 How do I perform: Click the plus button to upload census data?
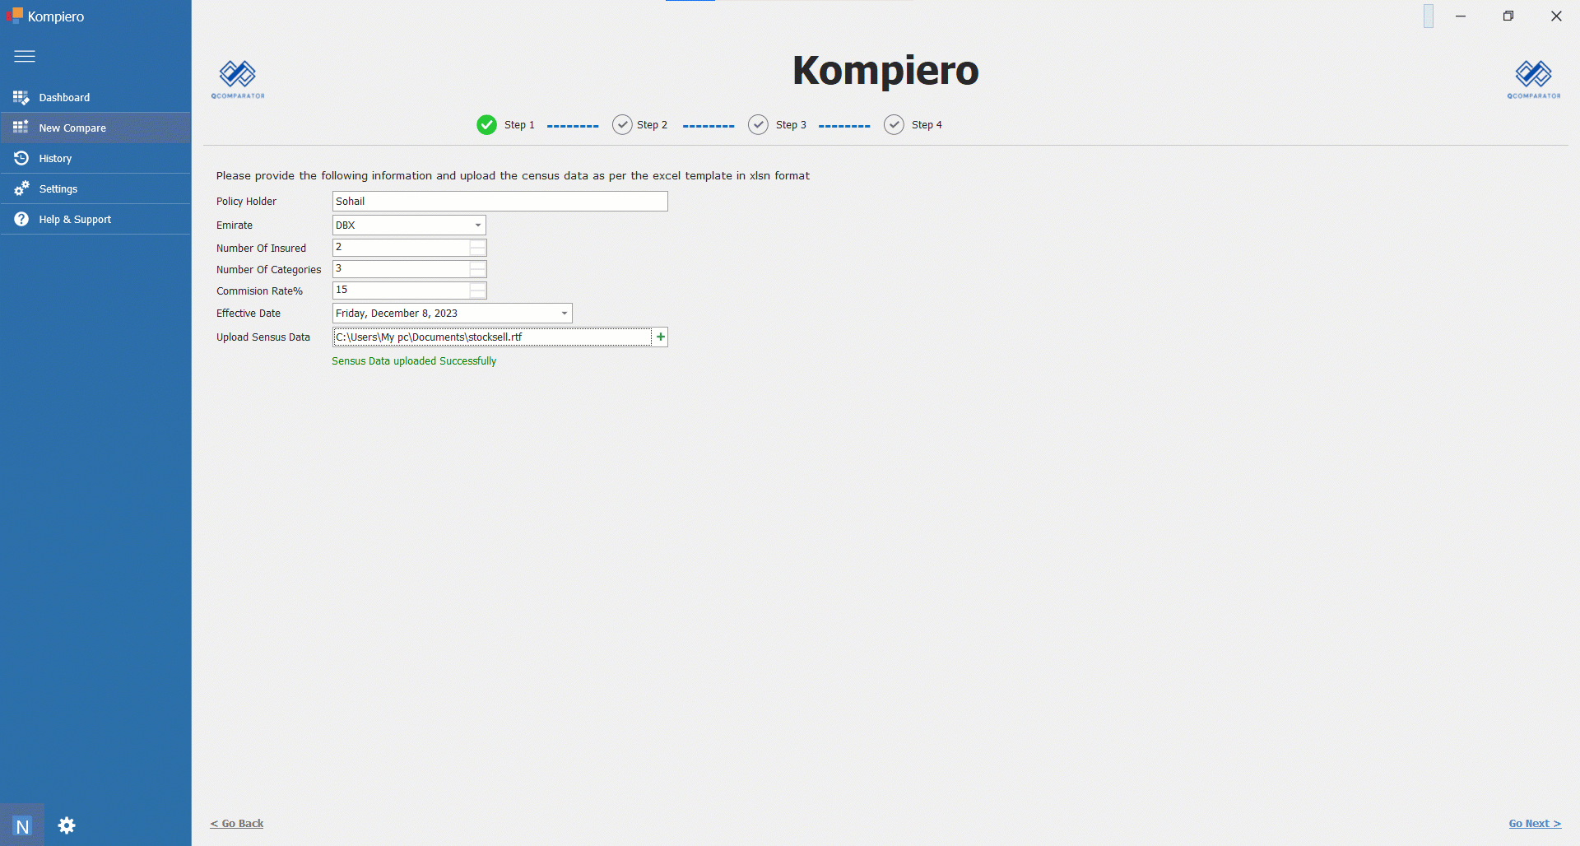pos(661,337)
